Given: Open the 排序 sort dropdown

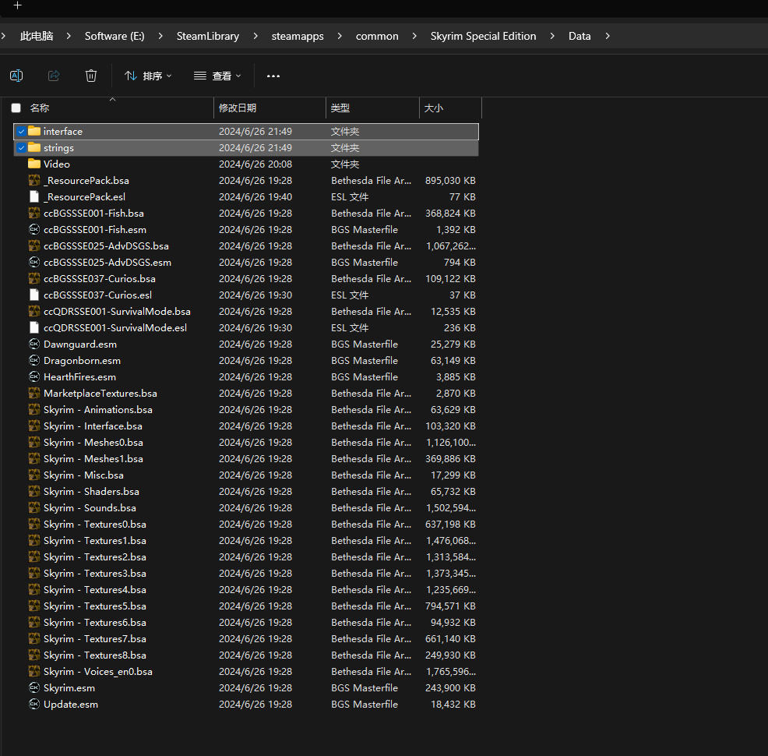Looking at the screenshot, I should pos(148,76).
